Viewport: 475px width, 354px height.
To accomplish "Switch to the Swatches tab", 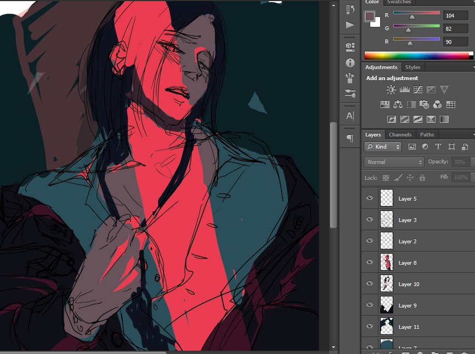I will [x=399, y=2].
